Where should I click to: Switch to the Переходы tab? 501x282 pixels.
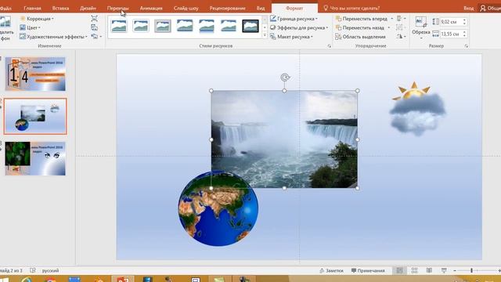coord(118,9)
